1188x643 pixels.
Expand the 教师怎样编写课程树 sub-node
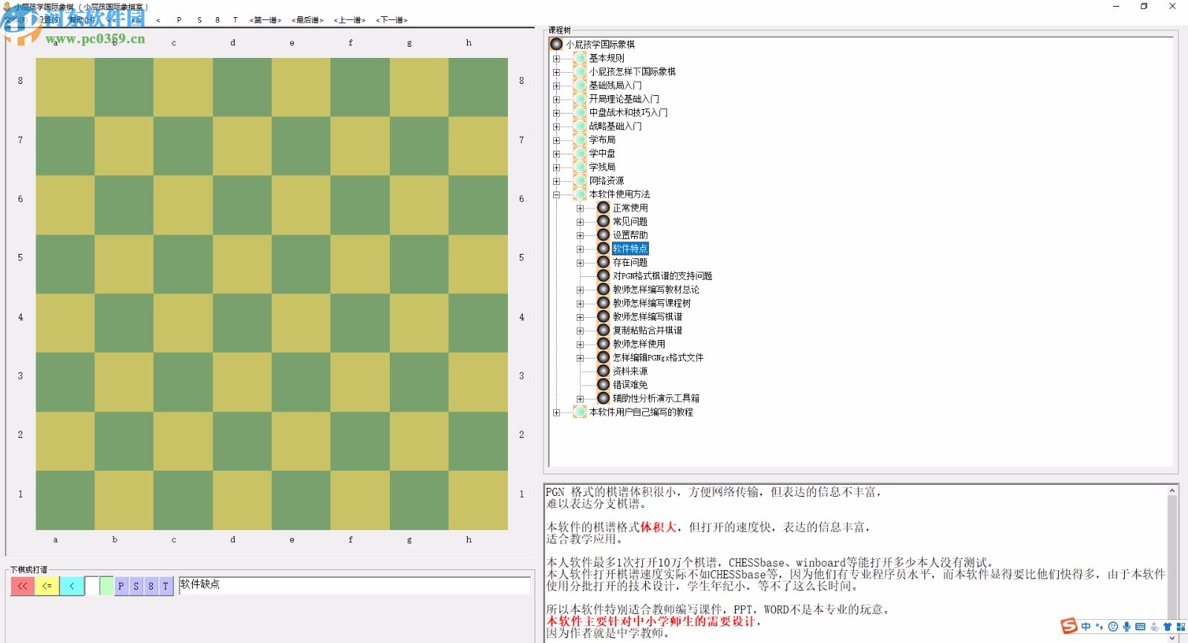pos(580,303)
